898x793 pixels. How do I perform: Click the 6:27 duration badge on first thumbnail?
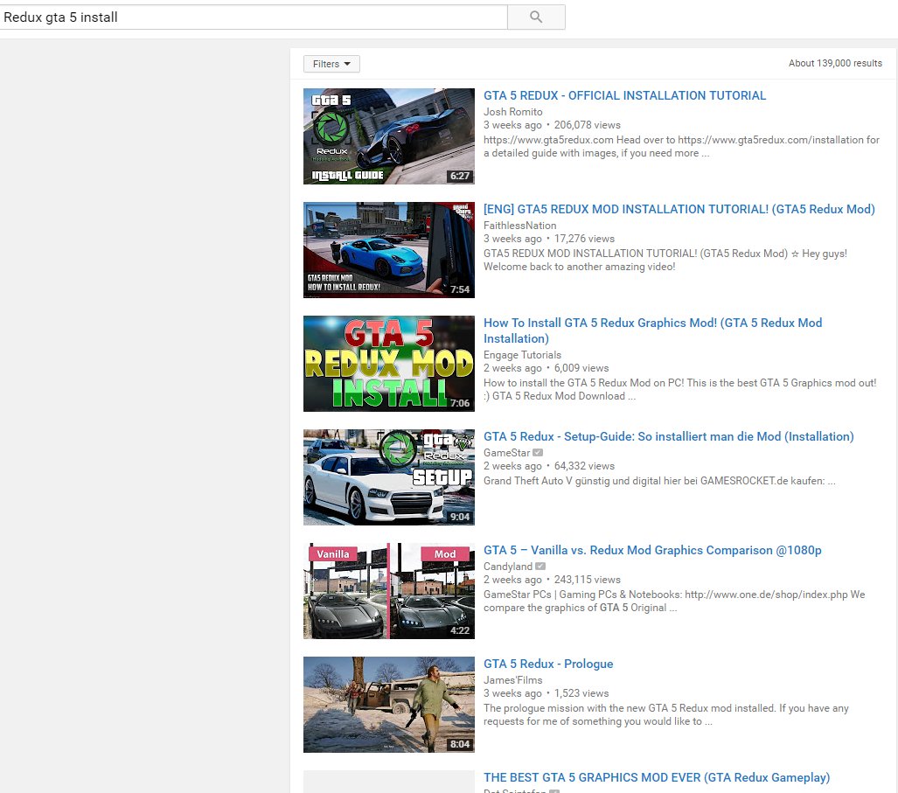460,176
